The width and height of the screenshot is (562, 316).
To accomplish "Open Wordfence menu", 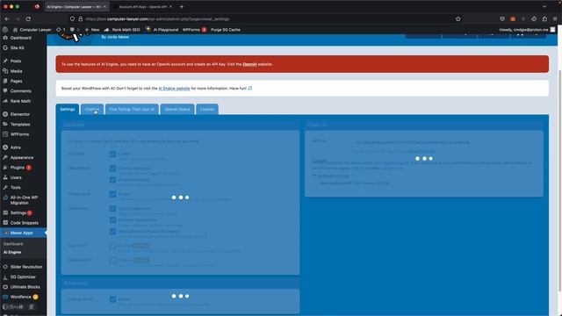I will [x=20, y=297].
